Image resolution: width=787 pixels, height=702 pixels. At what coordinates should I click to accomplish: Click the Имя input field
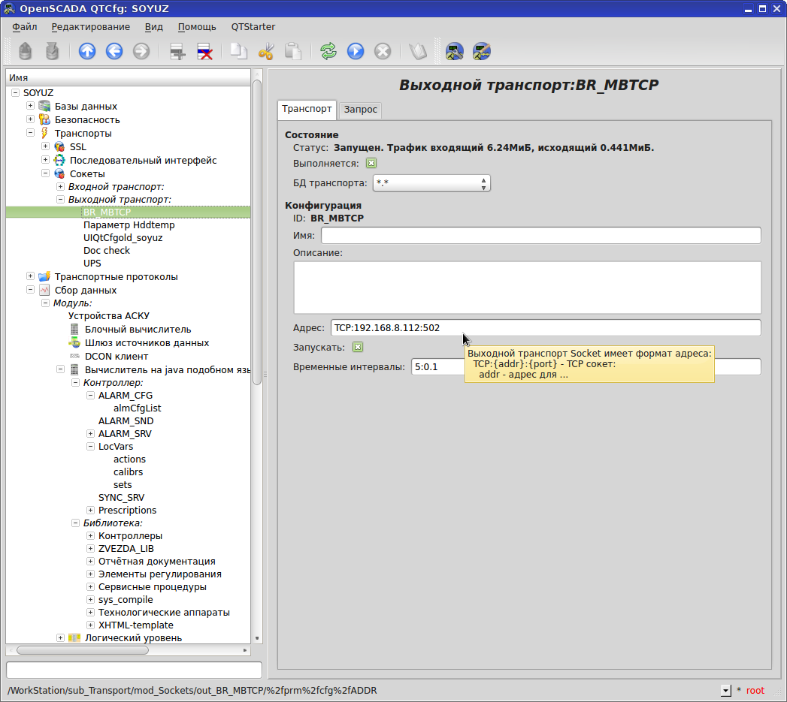point(541,236)
